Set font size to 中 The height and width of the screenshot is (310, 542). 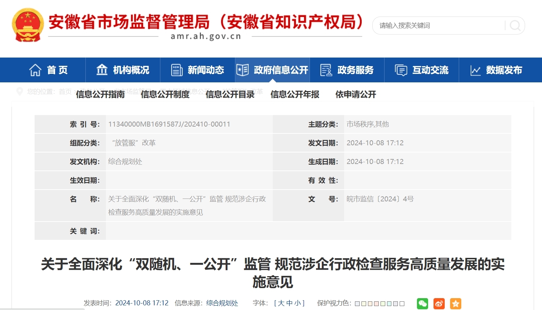click(289, 303)
